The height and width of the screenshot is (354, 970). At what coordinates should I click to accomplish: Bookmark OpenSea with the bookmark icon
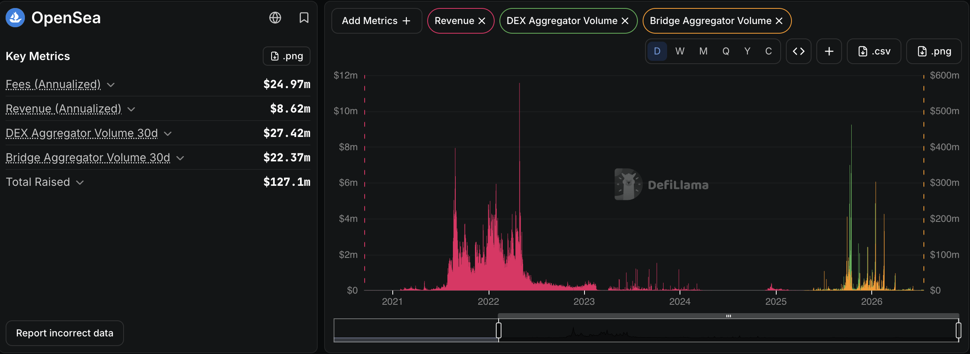[x=304, y=18]
